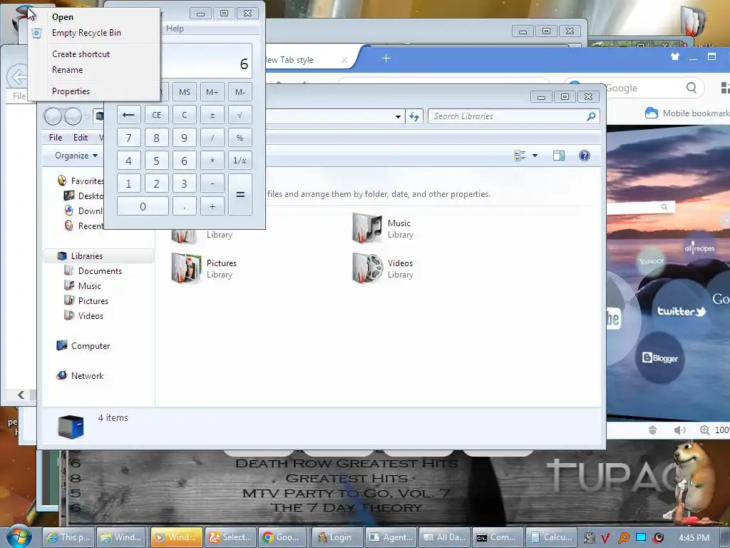Click the plus-minus sign key on Calculator
The width and height of the screenshot is (730, 548).
[x=212, y=115]
